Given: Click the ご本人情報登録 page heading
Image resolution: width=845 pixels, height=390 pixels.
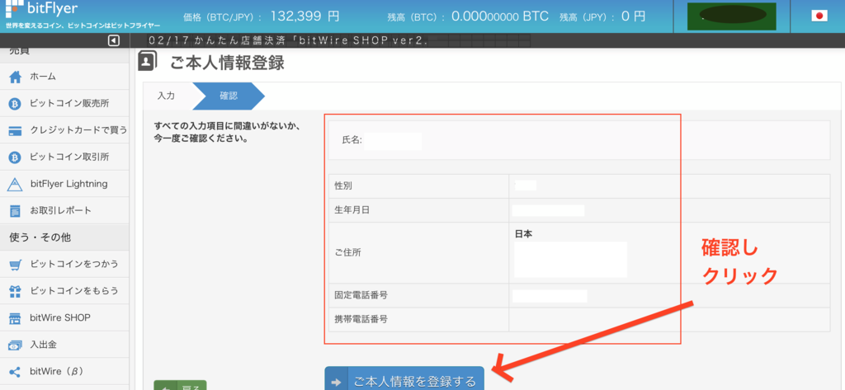Looking at the screenshot, I should [x=227, y=63].
